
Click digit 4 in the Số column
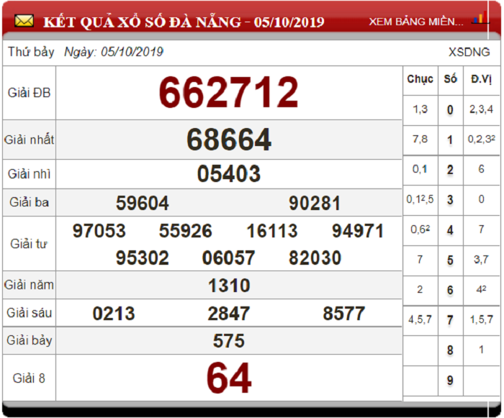pos(450,230)
